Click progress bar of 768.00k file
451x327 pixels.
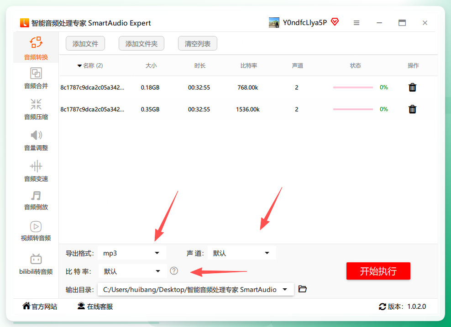[353, 87]
